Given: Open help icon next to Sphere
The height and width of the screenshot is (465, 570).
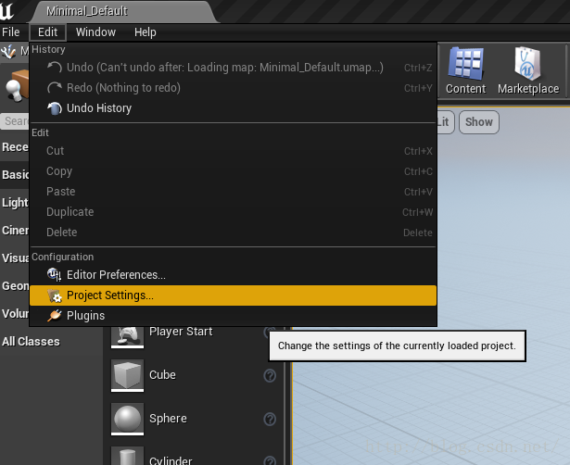Looking at the screenshot, I should point(270,419).
